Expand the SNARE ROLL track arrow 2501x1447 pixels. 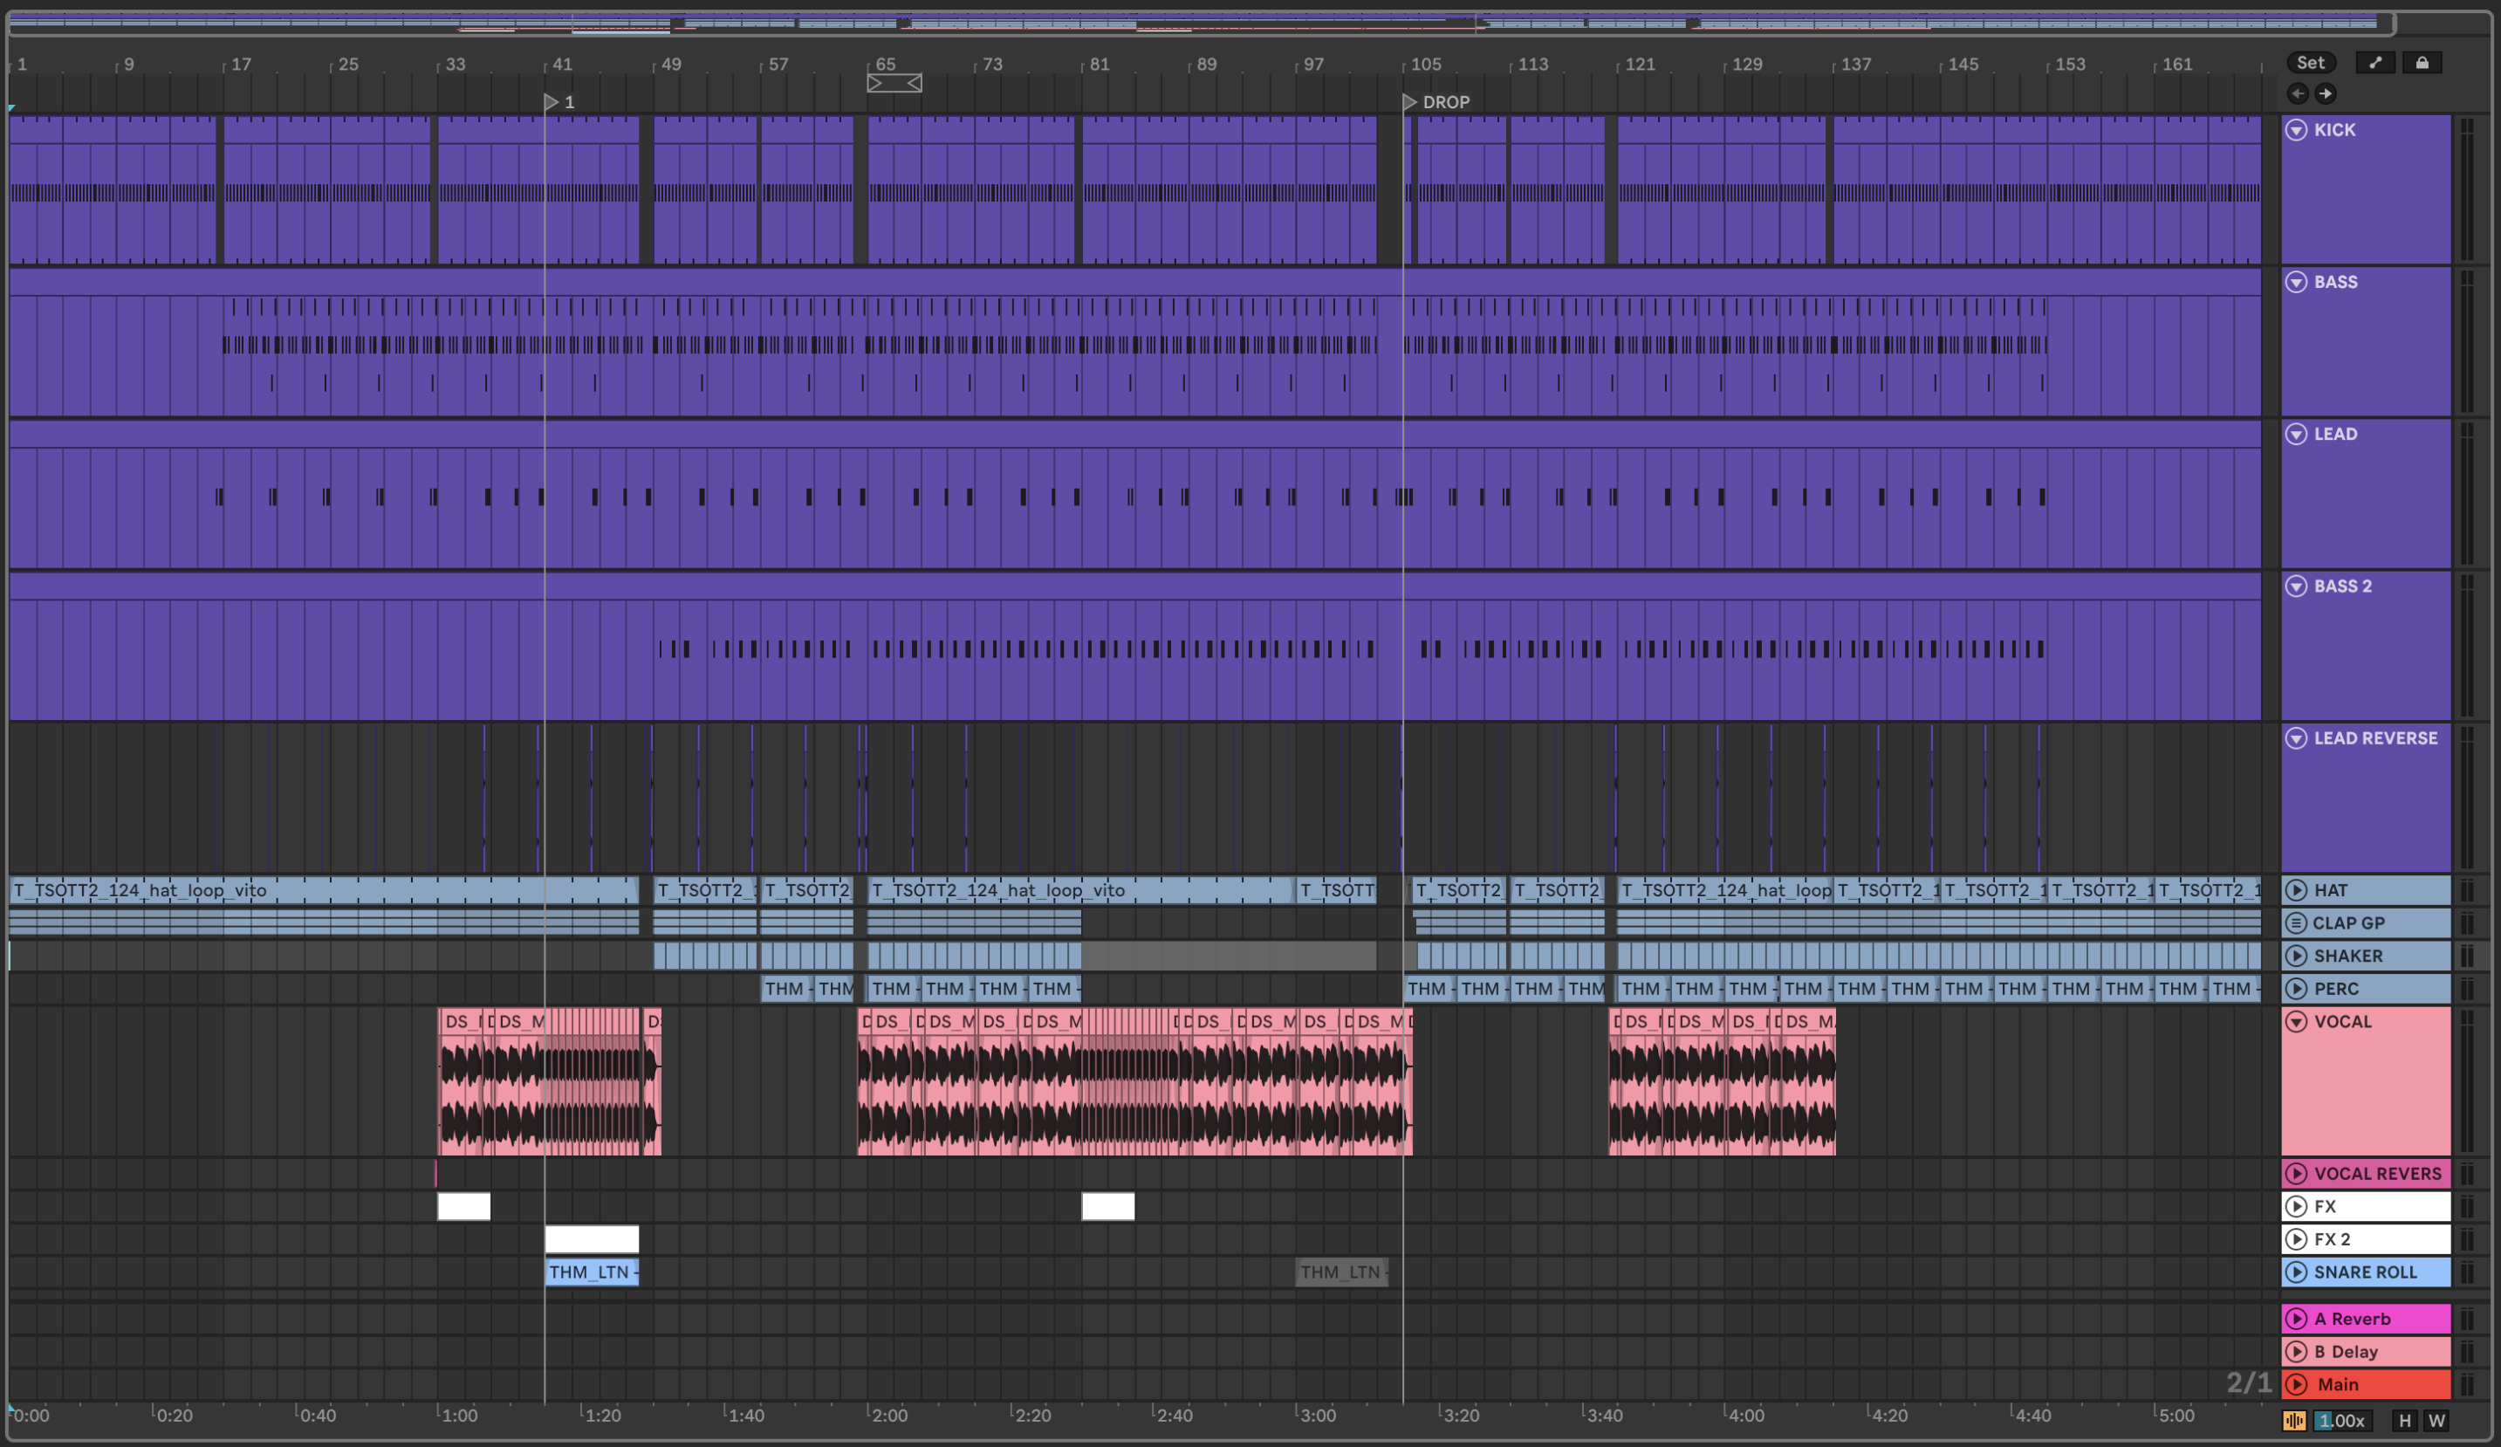(x=2297, y=1272)
